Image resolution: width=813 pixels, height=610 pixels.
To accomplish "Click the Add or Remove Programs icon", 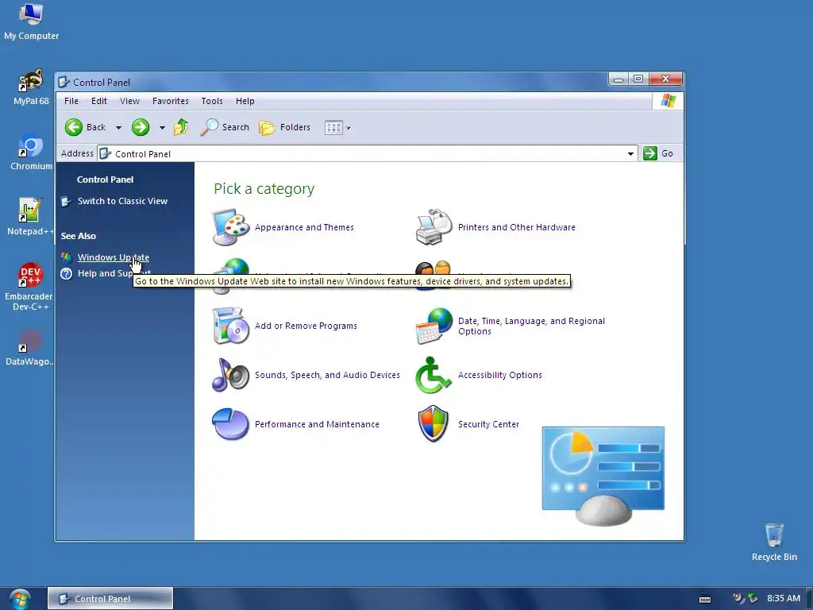I will tap(231, 326).
